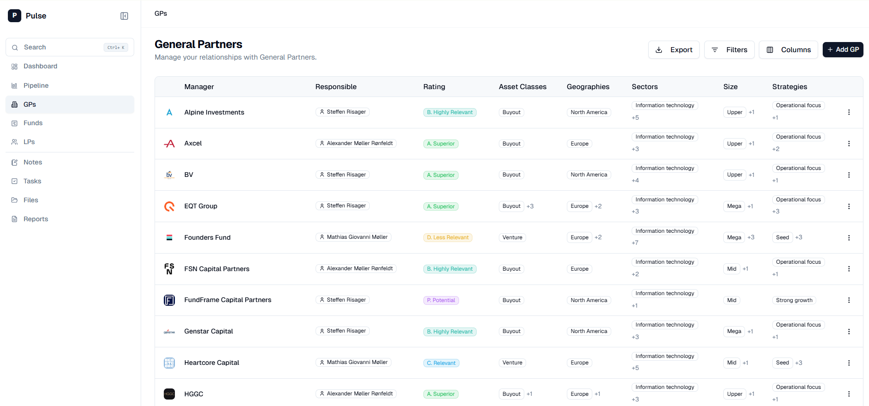Click the Founders Fund logo
869x406 pixels.
pos(169,237)
